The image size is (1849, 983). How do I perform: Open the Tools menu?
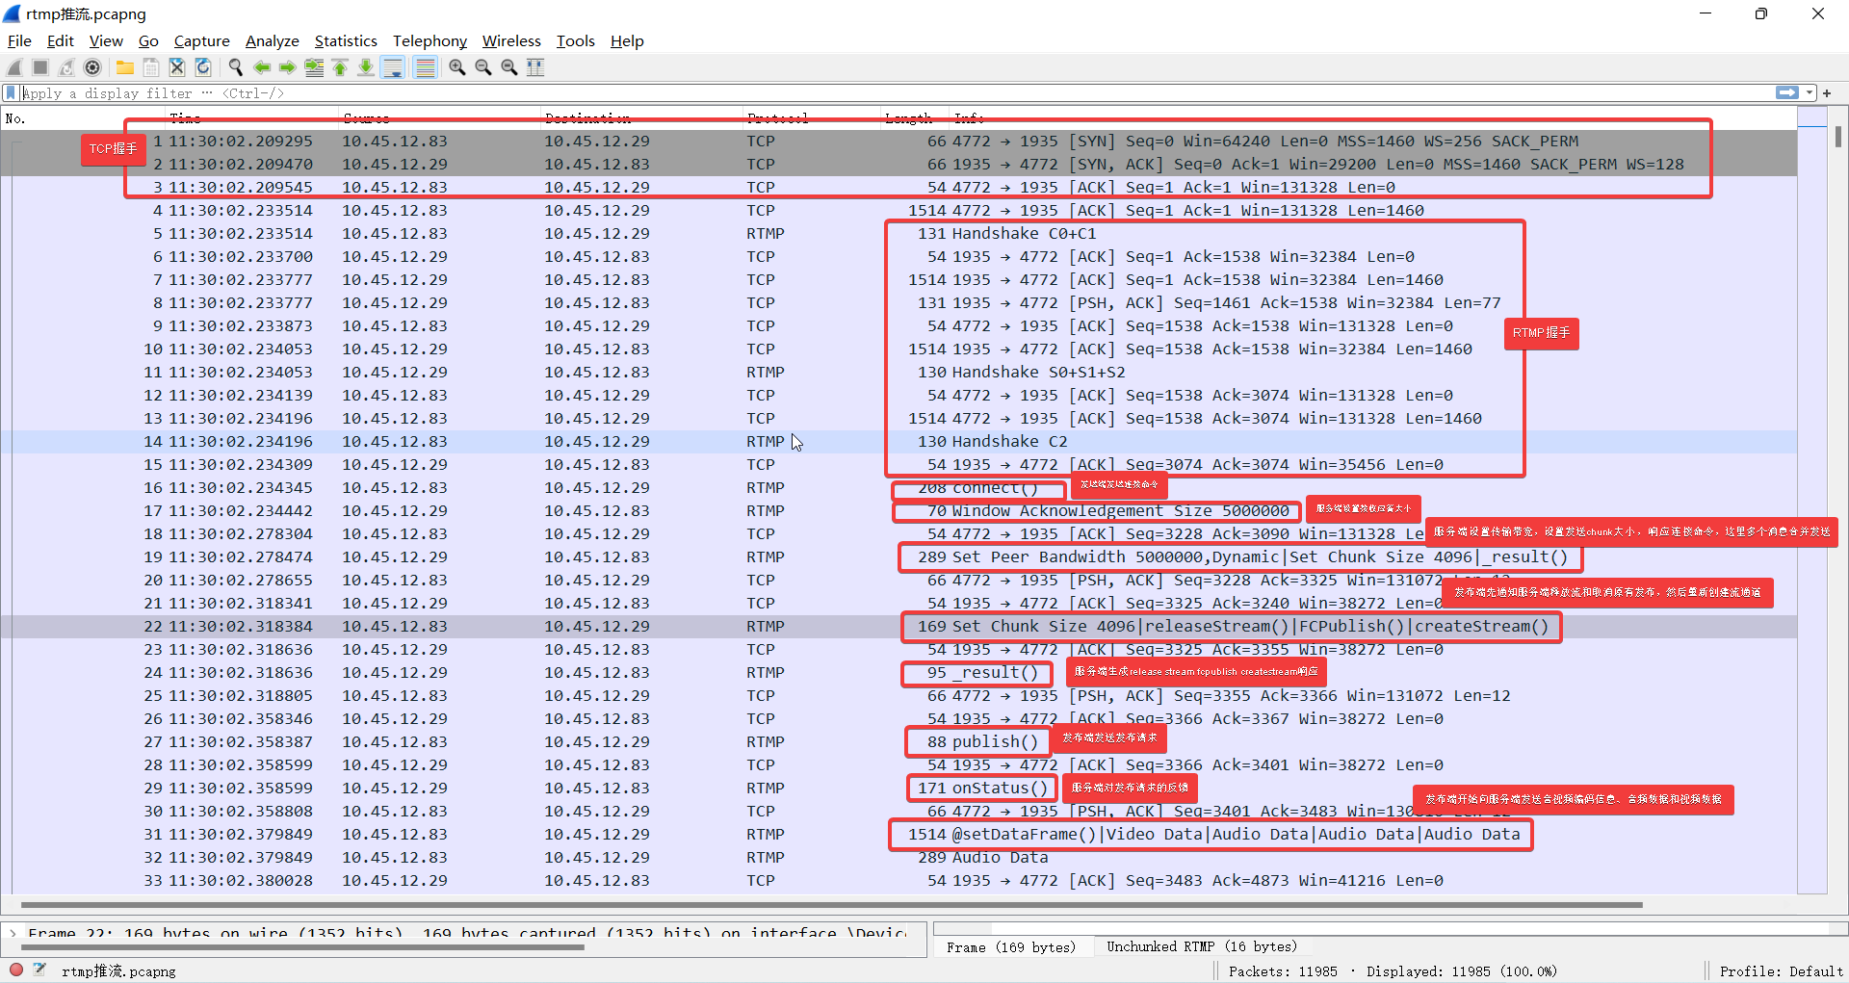[576, 41]
